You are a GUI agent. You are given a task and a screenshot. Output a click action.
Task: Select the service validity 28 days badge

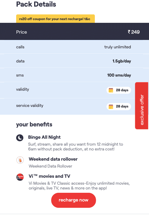119,106
